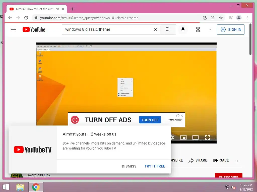257x192 pixels.
Task: Search with your voice microphone
Action: coord(183,29)
